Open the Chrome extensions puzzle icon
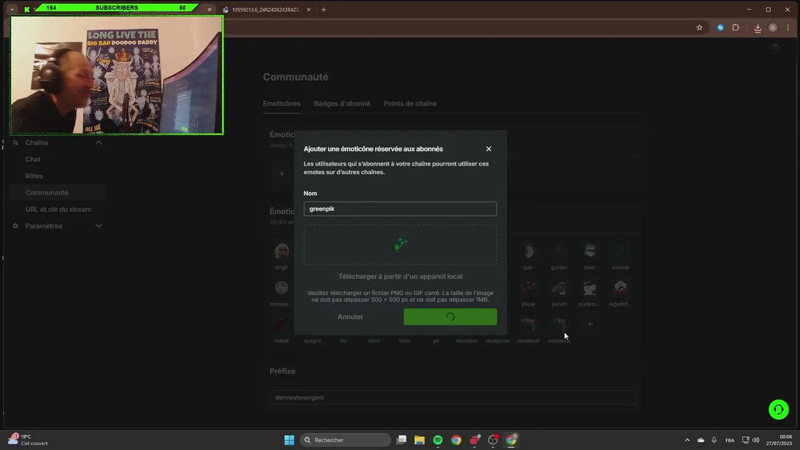 [x=735, y=27]
